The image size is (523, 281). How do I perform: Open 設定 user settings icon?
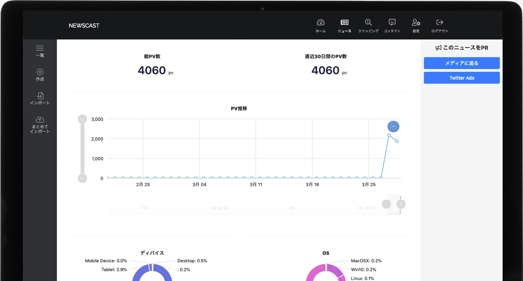coord(416,23)
